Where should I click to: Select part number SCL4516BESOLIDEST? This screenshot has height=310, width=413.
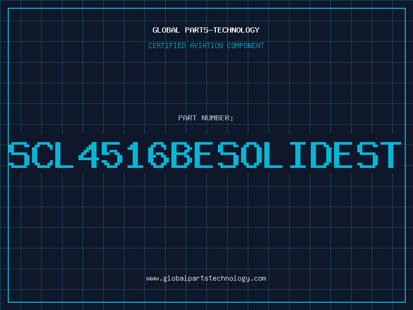[x=205, y=154]
